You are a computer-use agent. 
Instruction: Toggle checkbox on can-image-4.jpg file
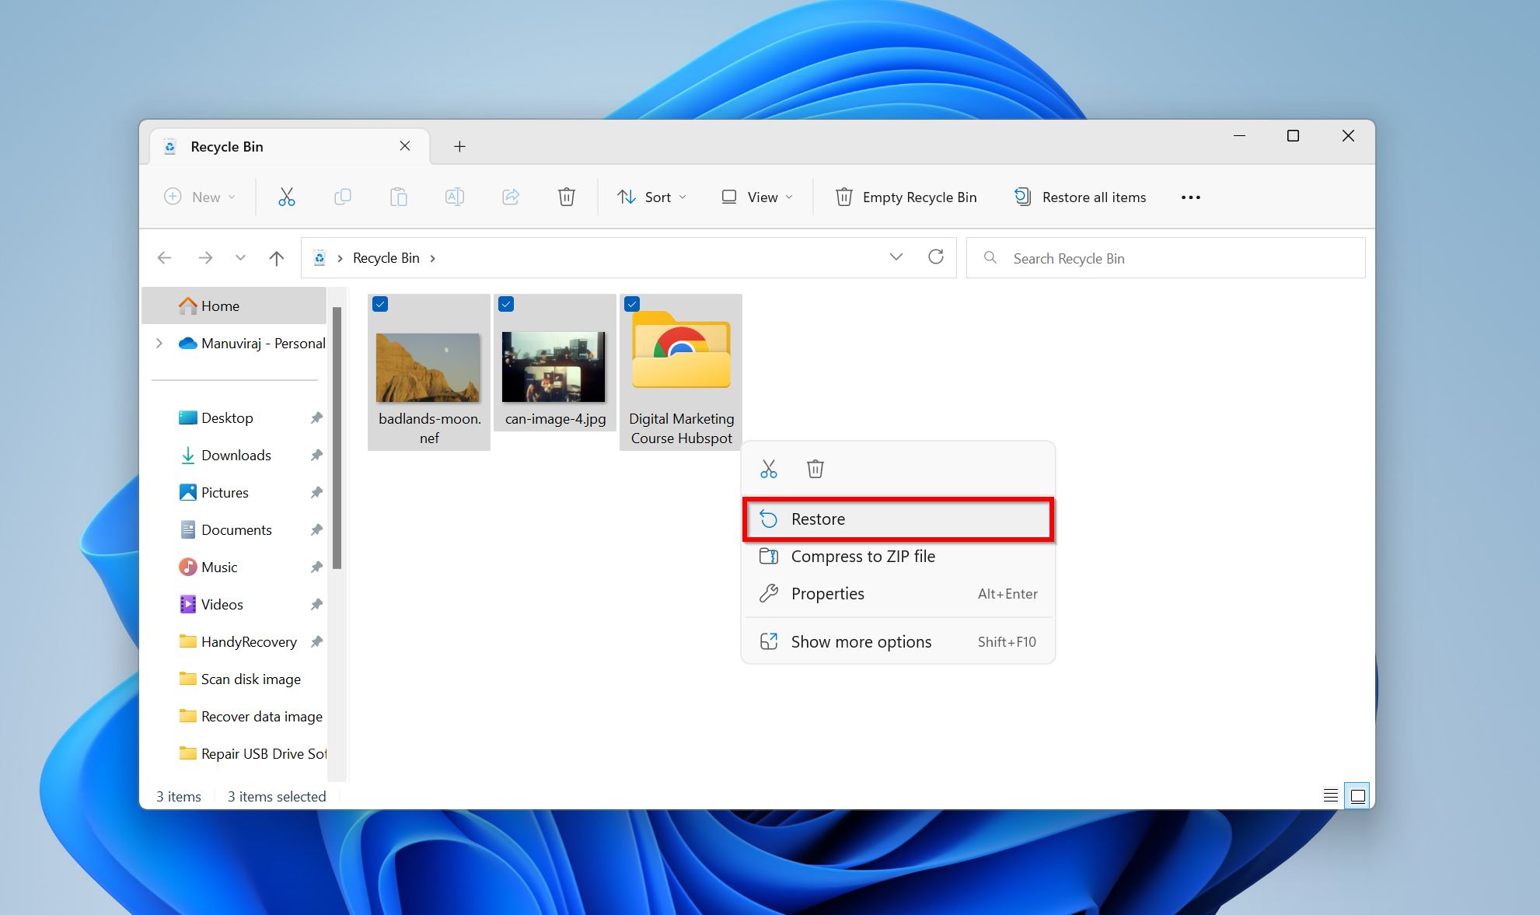click(506, 304)
